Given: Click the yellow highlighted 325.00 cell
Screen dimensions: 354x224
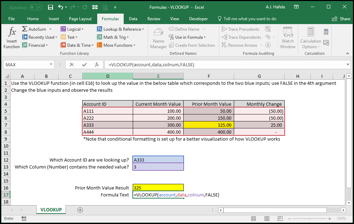Looking at the screenshot, I should [209, 125].
